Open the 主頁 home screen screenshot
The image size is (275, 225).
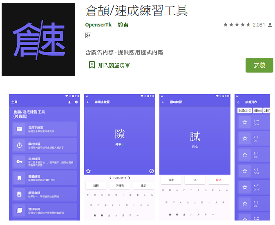pos(45,157)
